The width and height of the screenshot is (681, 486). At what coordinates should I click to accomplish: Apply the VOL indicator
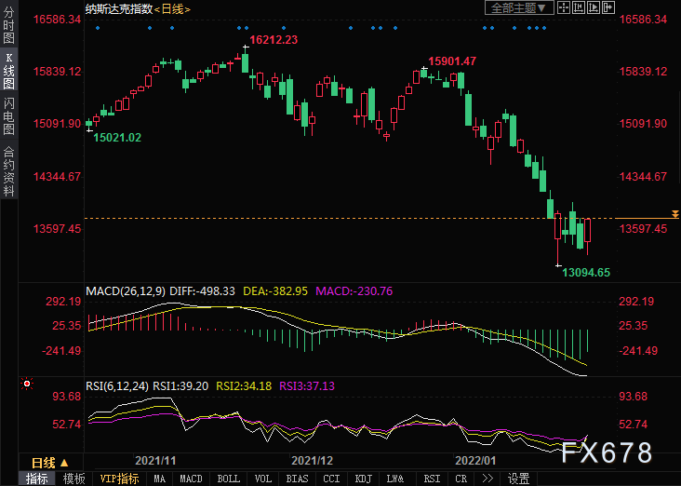(x=263, y=479)
